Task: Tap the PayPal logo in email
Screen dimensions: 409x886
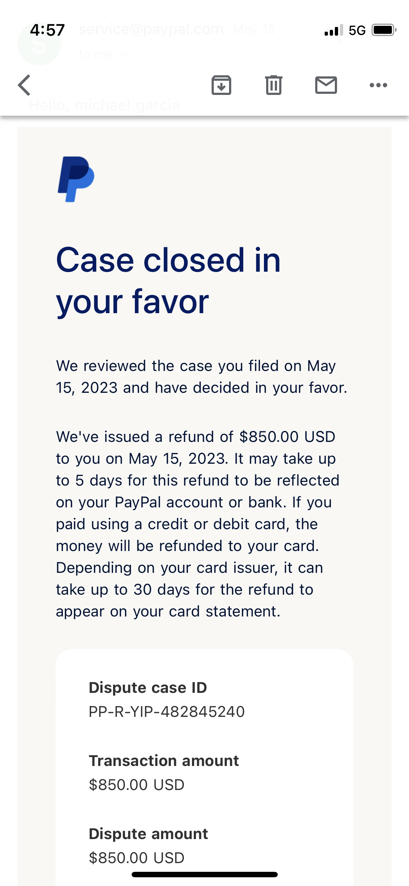Action: click(76, 179)
